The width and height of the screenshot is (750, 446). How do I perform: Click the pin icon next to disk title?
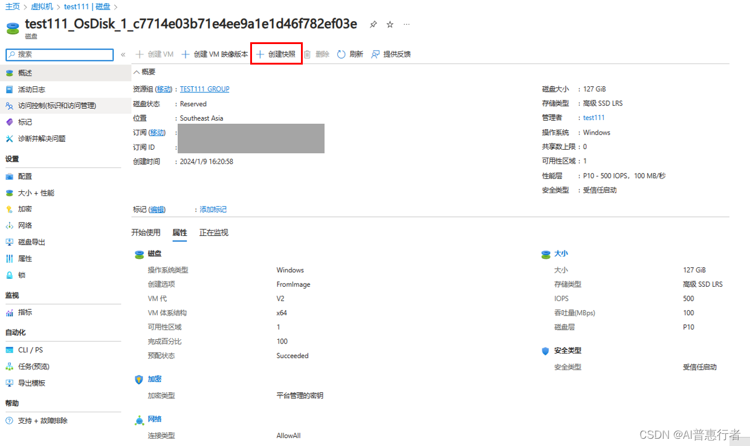click(373, 25)
